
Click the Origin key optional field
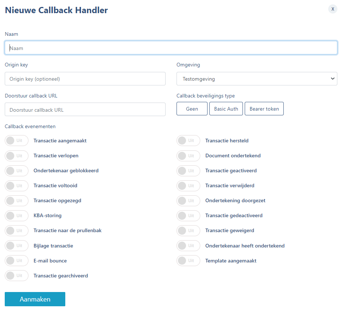(85, 79)
